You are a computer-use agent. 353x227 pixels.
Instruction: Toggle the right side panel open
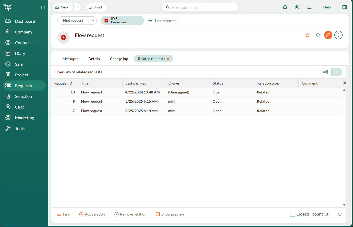click(x=344, y=7)
